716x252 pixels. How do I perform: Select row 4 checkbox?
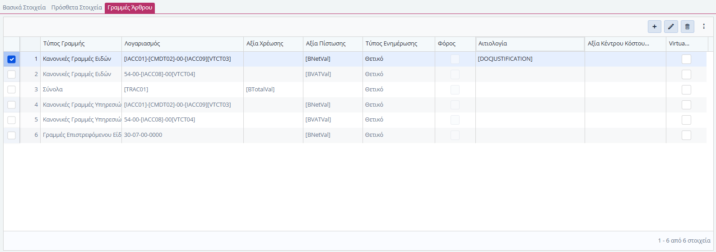[12, 105]
